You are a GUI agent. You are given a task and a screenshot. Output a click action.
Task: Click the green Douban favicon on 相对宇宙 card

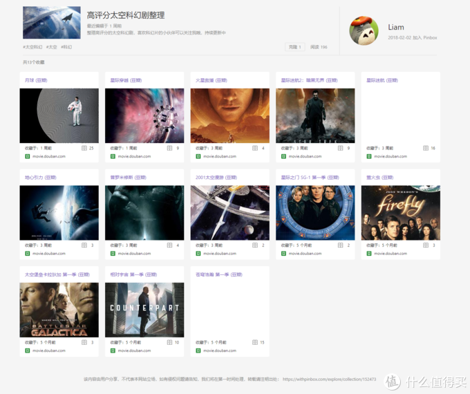coord(113,351)
